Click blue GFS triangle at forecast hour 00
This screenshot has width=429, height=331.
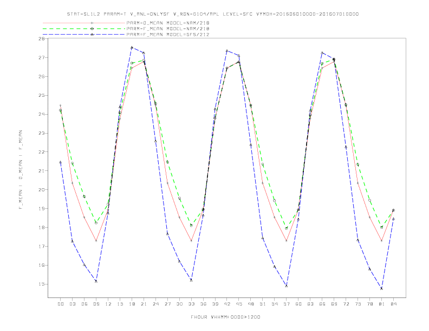tap(61, 162)
